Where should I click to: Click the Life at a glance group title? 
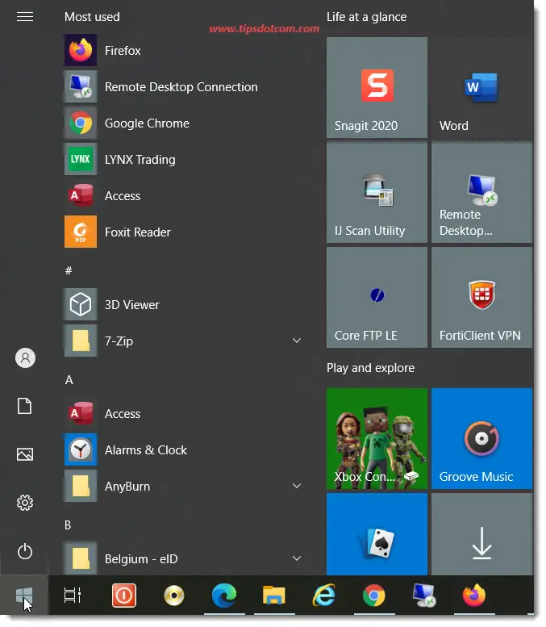(x=366, y=17)
